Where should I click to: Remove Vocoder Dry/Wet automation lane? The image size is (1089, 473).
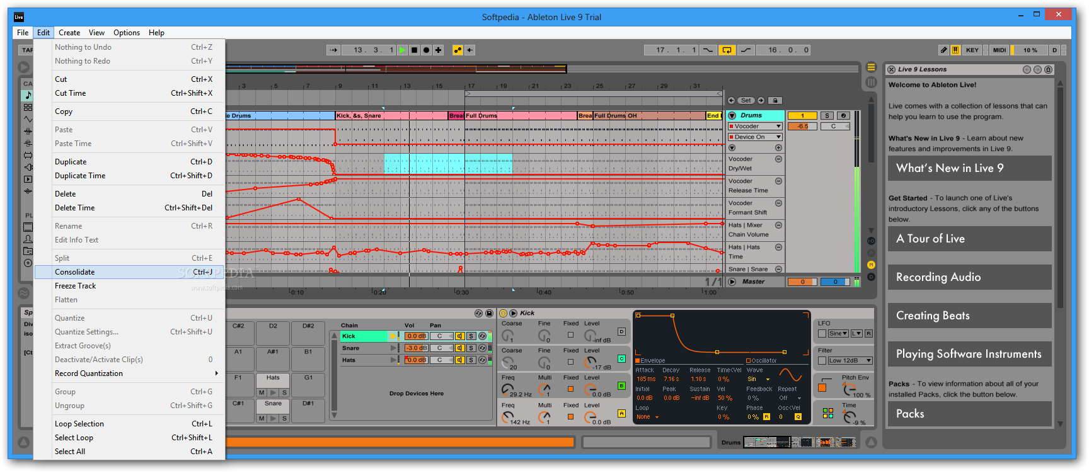pos(778,159)
